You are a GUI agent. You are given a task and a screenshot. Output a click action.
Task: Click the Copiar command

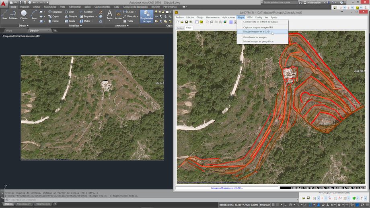coord(54,16)
